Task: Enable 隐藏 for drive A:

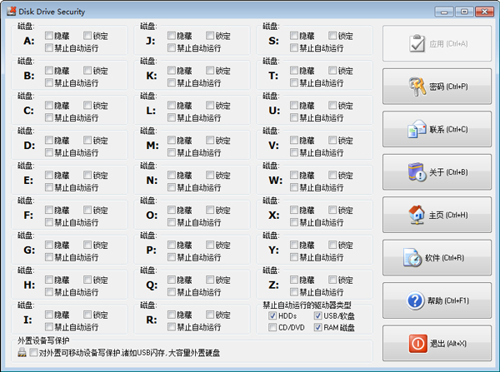Action: click(49, 35)
